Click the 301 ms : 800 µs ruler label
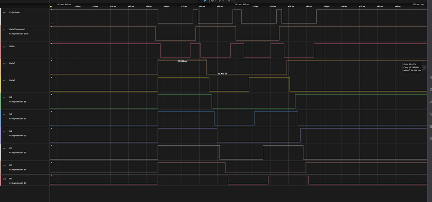Viewport: 432px width, 202px height. (64, 4)
